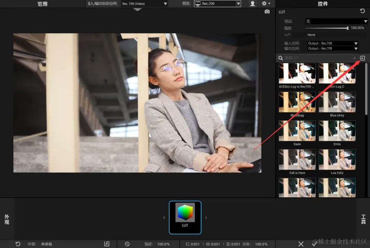370x248 pixels.
Task: Save the look with the bottom bar download icon
Action: pos(107,244)
